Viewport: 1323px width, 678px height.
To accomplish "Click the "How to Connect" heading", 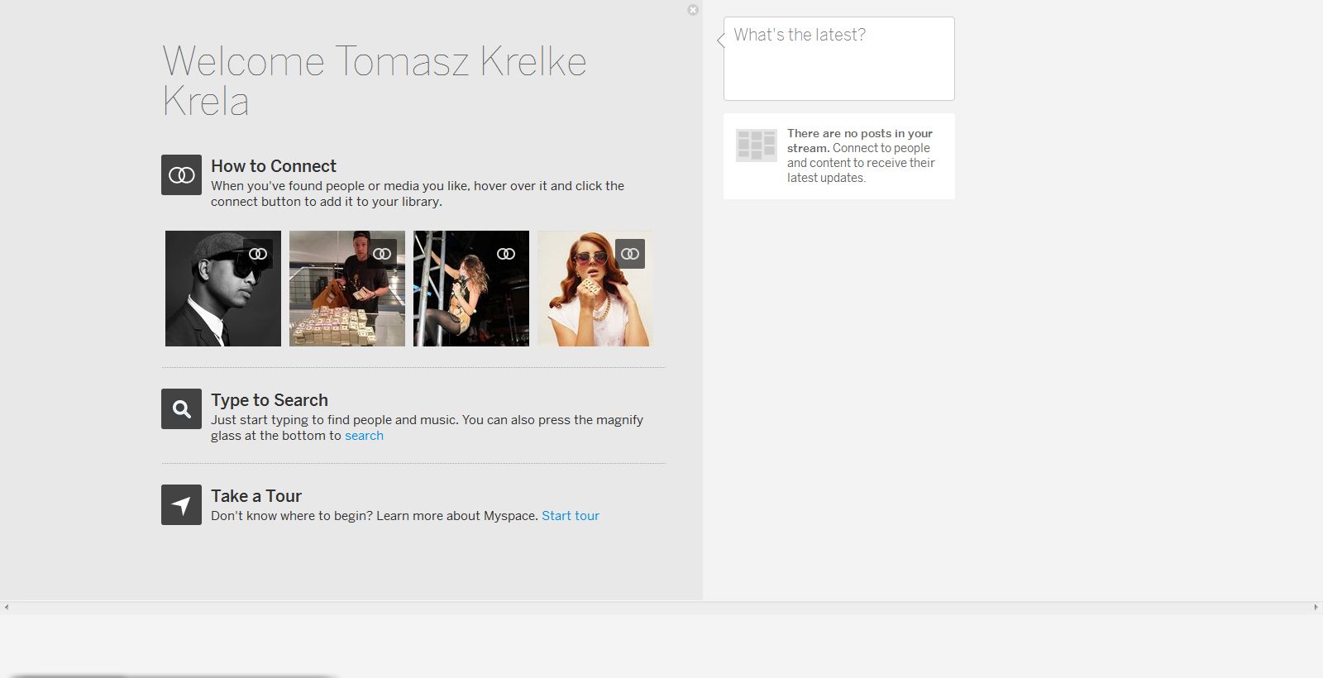I will pos(274,166).
